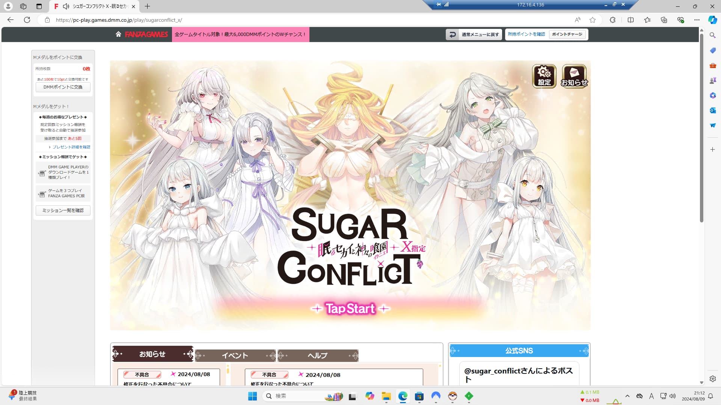This screenshot has width=721, height=405.
Task: Add a sidebar app with plus icon
Action: 712,149
